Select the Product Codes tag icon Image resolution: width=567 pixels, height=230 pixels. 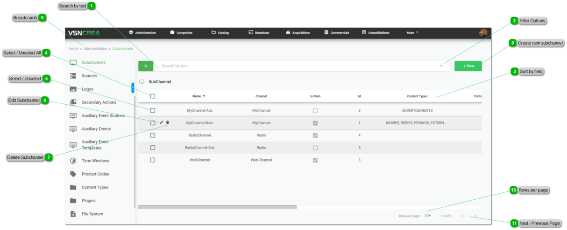pyautogui.click(x=73, y=174)
